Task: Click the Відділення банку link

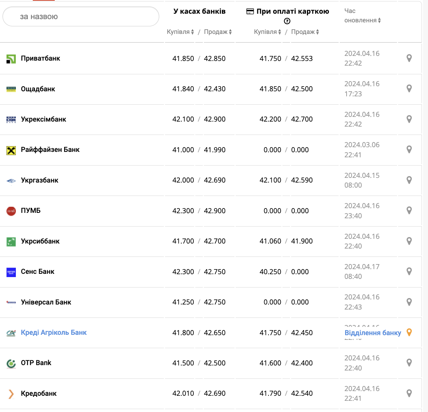Action: tap(373, 333)
